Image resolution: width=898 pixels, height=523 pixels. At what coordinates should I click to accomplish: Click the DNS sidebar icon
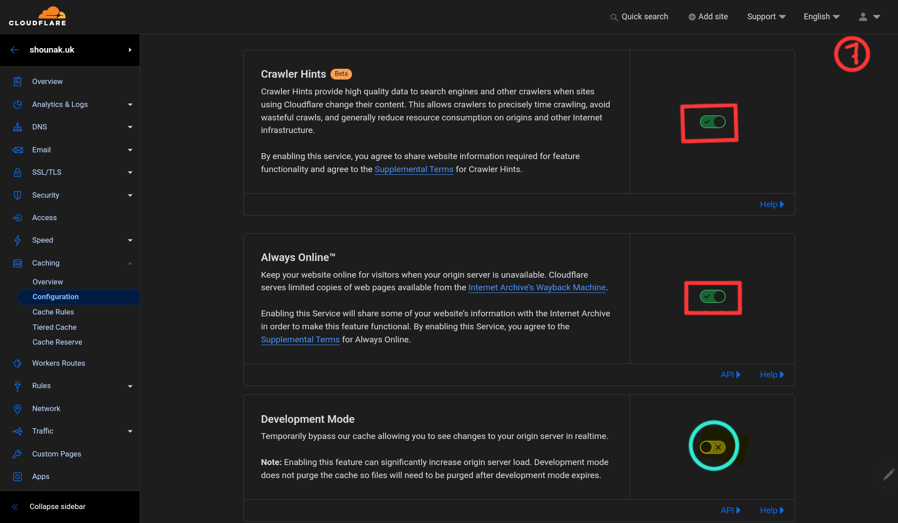coord(17,127)
